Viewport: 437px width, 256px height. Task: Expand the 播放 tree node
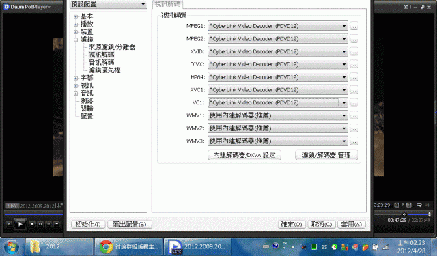click(x=76, y=25)
